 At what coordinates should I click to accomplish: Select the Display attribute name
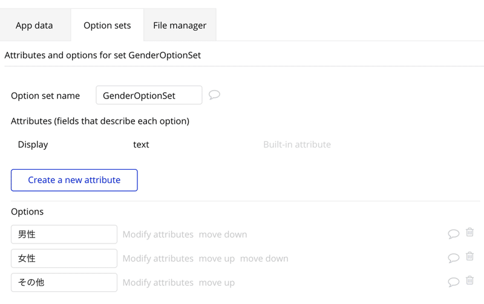coord(33,144)
